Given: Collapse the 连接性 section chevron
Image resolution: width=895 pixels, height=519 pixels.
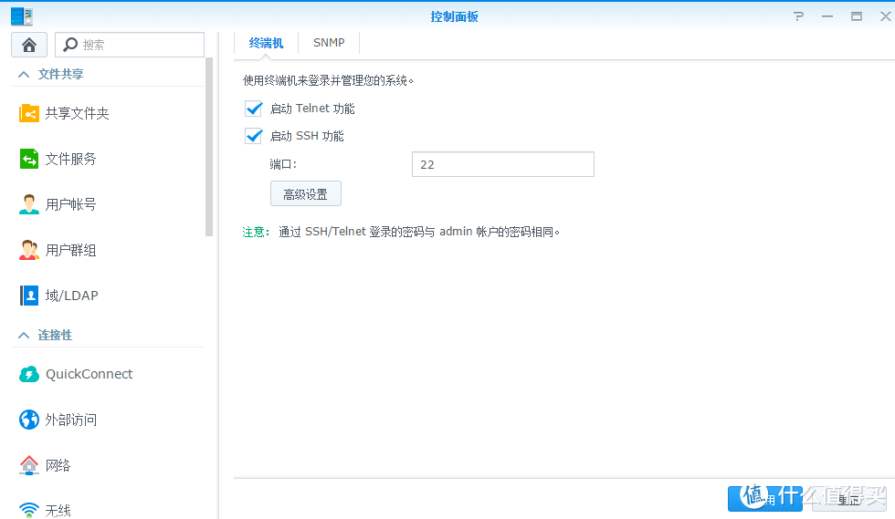Looking at the screenshot, I should pyautogui.click(x=24, y=336).
